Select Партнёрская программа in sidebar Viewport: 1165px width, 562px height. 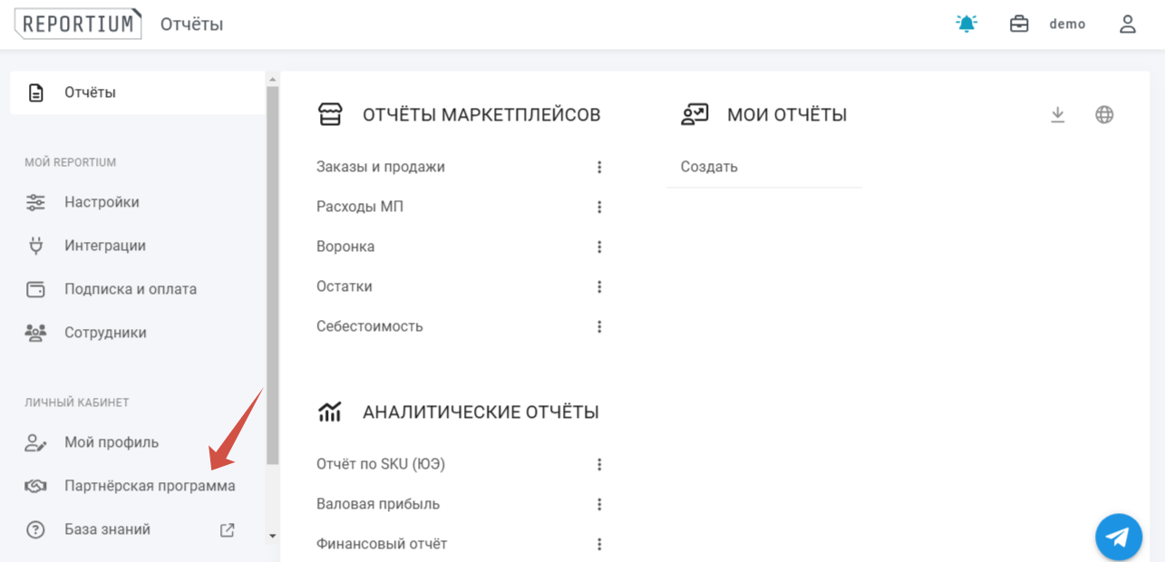click(150, 486)
